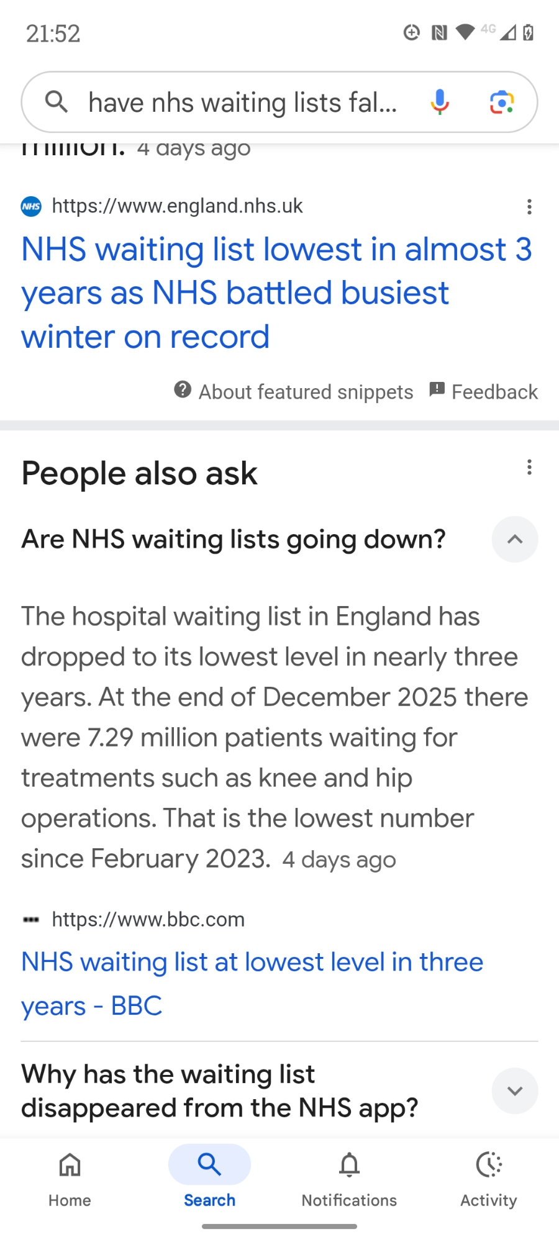Collapse "Are NHS waiting lists going down?"
The width and height of the screenshot is (559, 1242).
click(514, 539)
